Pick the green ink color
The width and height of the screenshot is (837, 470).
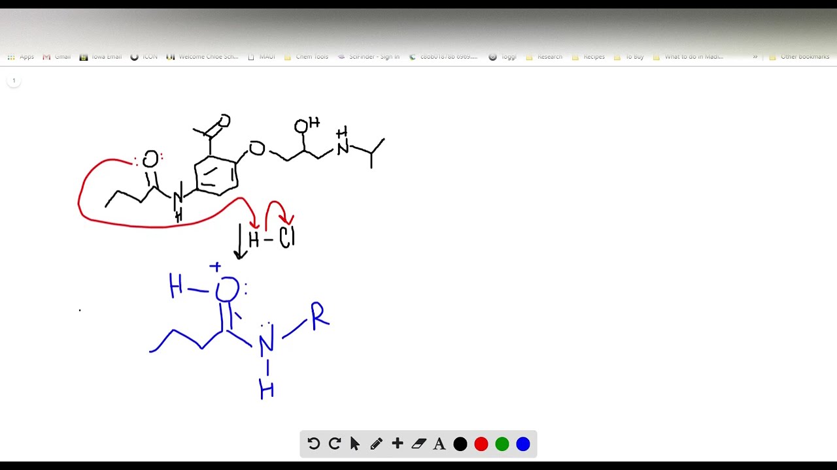[502, 444]
